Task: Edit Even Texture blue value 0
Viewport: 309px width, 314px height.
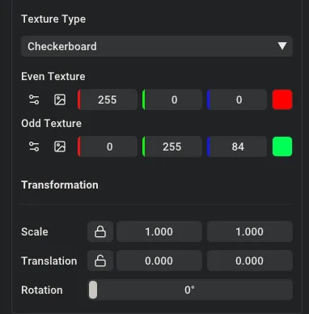Action: [x=237, y=100]
